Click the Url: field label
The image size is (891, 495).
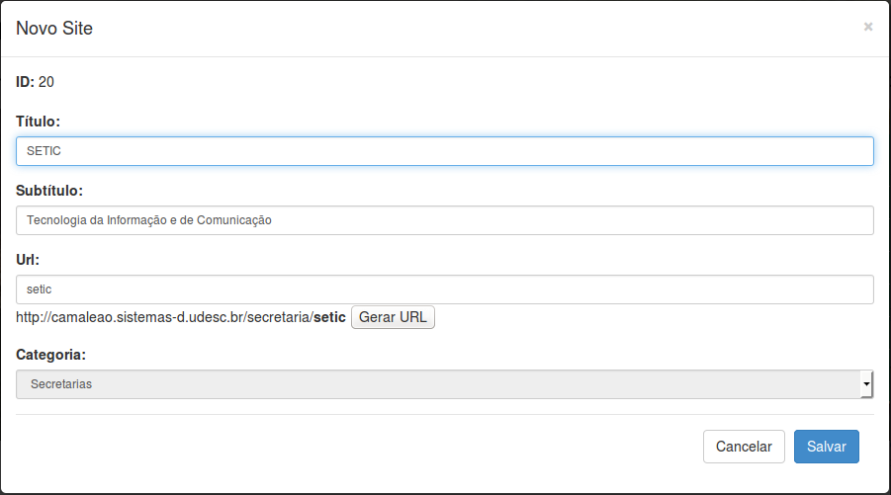(28, 260)
